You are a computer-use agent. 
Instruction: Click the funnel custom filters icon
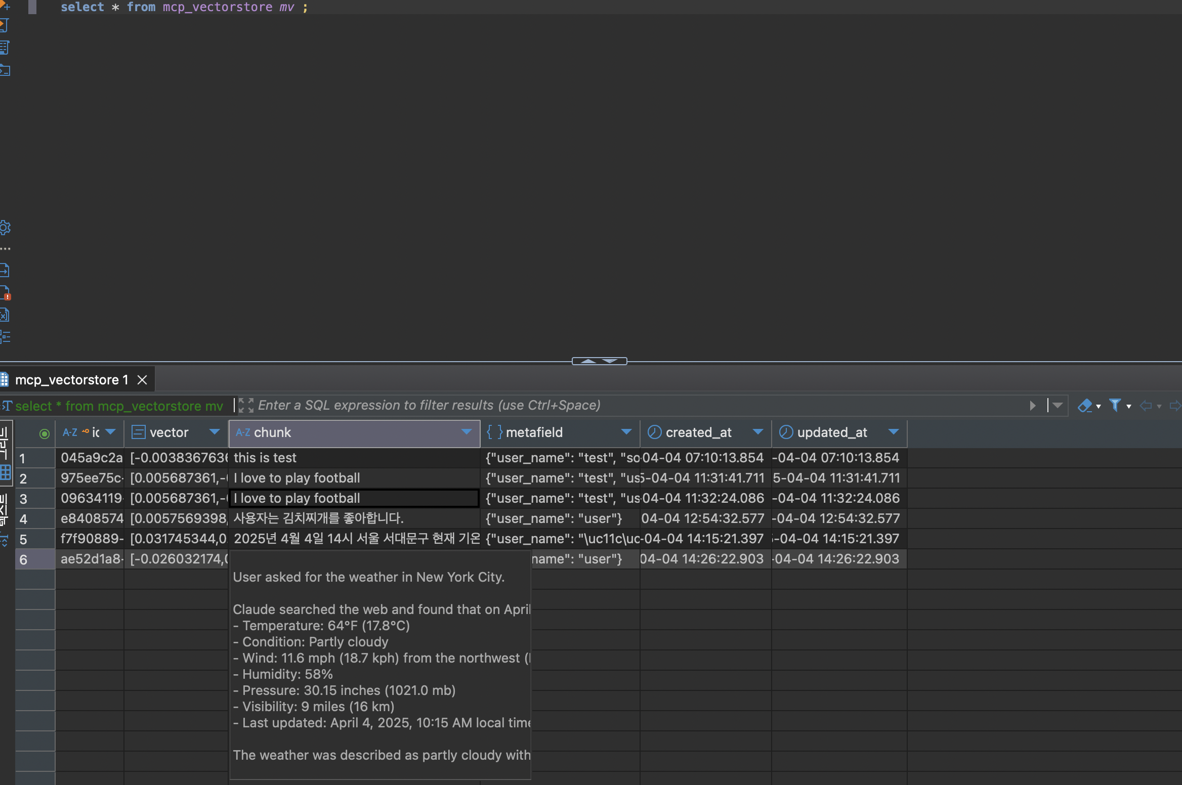(x=1115, y=405)
